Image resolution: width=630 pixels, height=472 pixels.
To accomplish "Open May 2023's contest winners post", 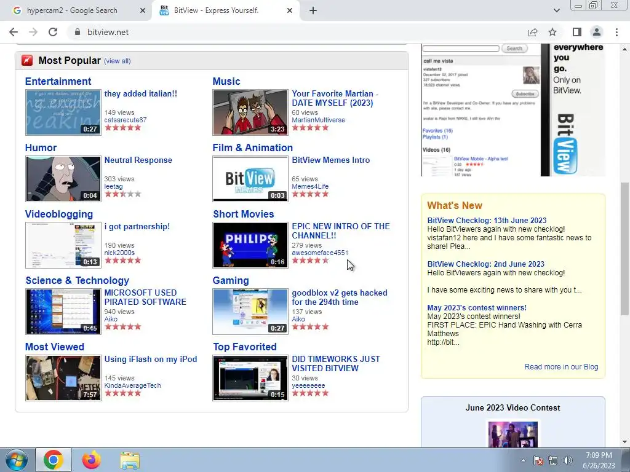I will (x=477, y=308).
